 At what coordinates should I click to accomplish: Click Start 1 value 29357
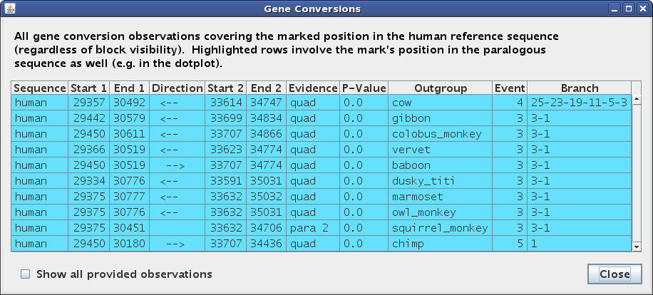(89, 103)
